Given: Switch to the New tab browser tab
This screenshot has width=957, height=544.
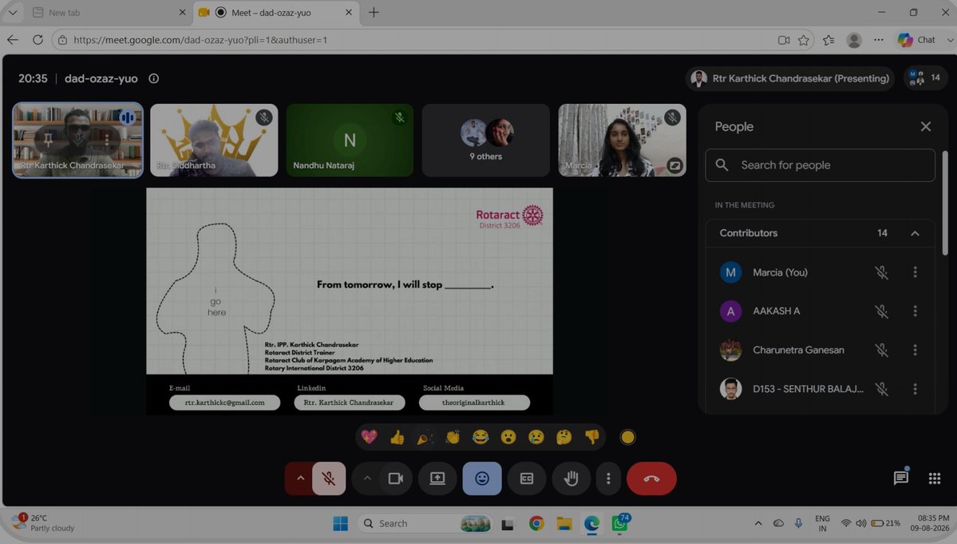Looking at the screenshot, I should click(109, 12).
